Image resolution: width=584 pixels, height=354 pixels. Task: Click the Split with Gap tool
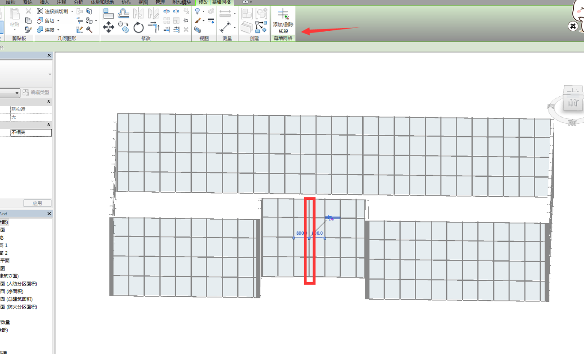pos(176,11)
